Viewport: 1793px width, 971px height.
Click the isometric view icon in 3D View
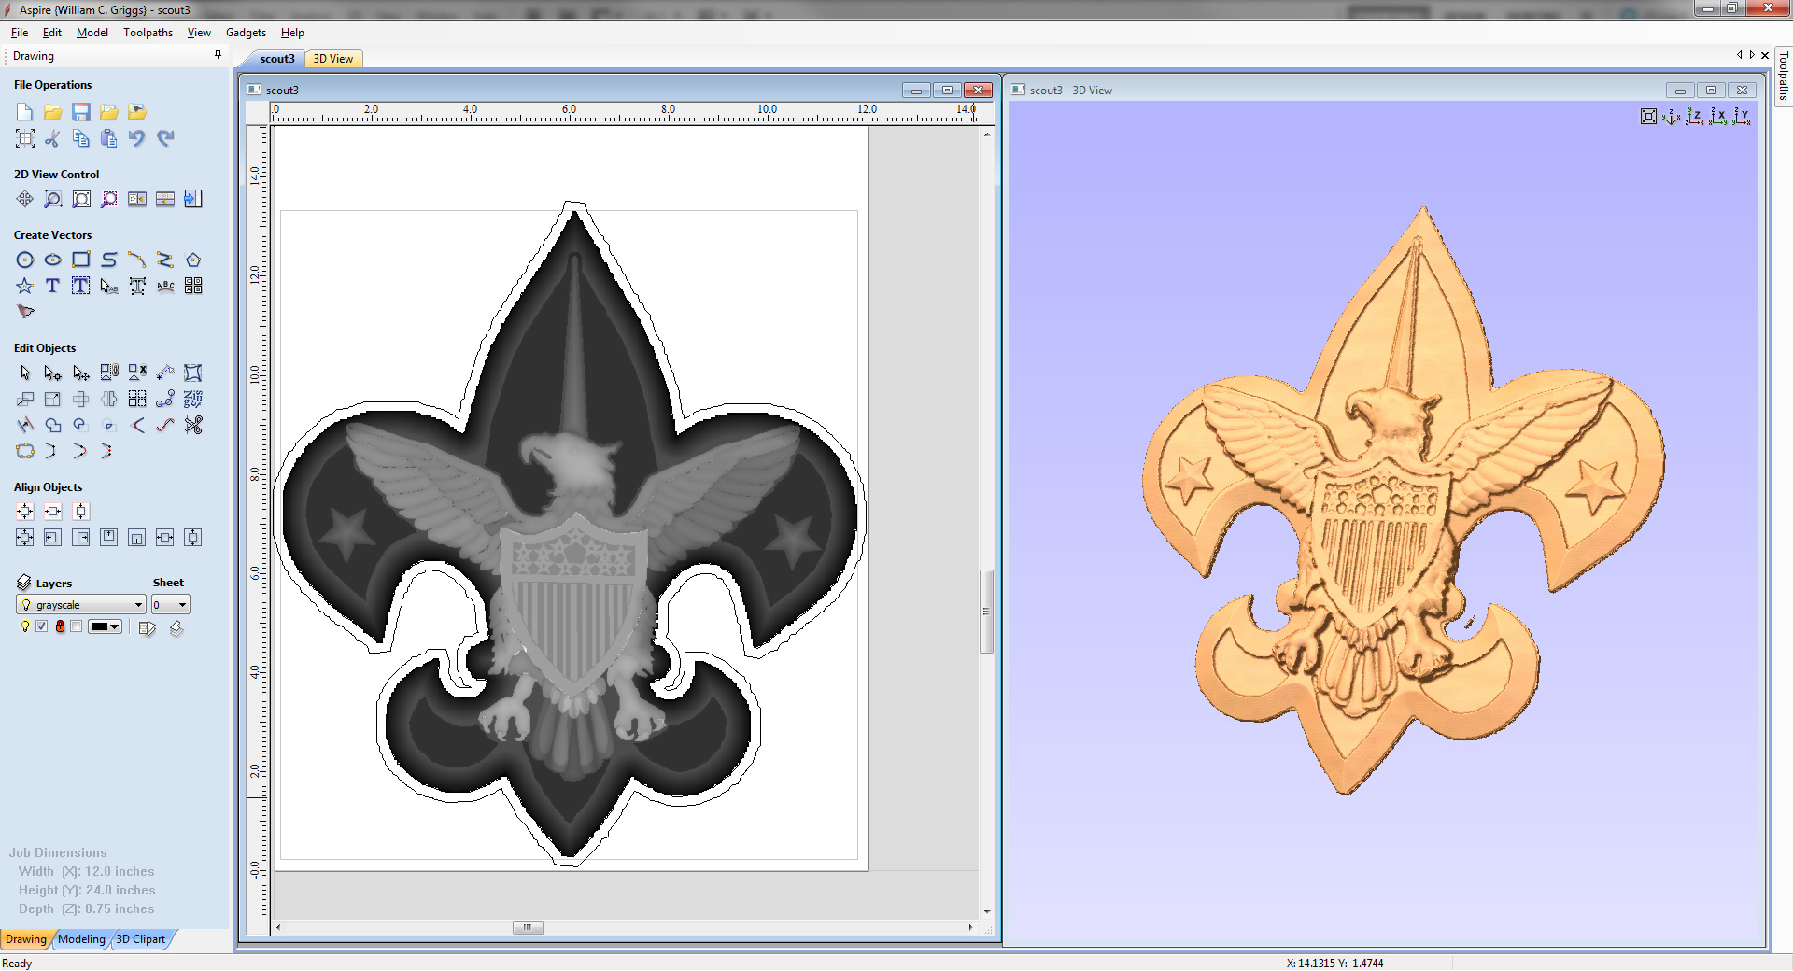[1672, 117]
